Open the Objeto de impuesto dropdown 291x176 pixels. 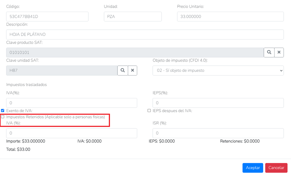[218, 70]
